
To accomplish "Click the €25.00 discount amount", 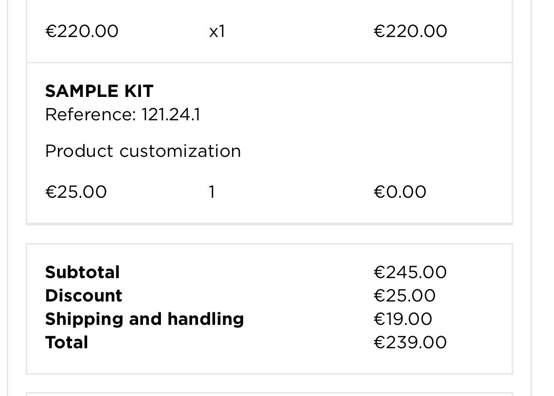I will pos(405,296).
